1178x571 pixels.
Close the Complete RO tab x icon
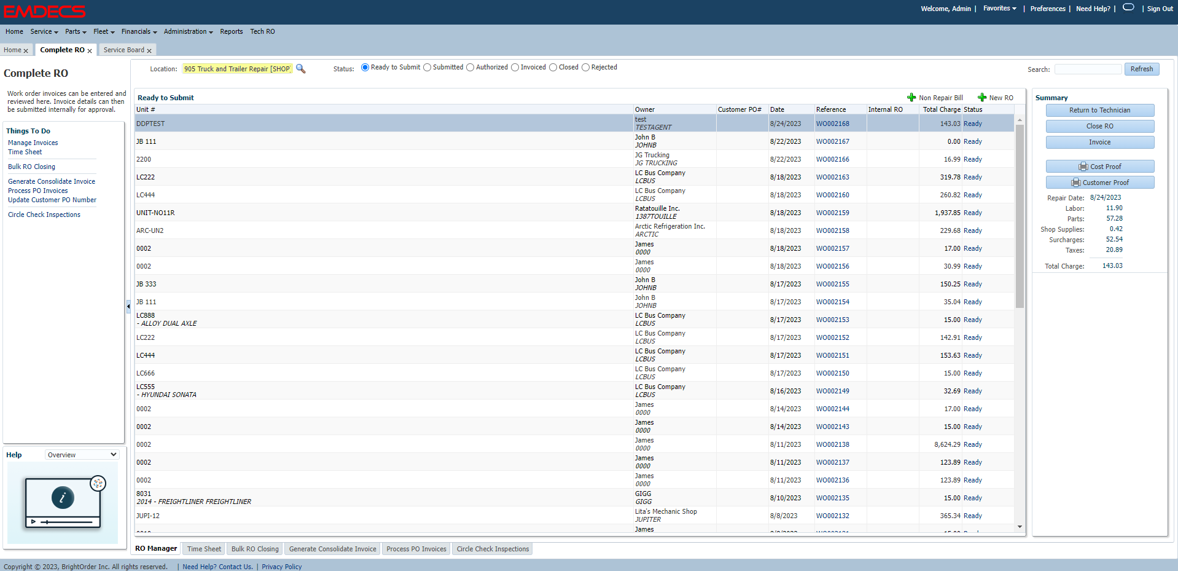click(x=90, y=51)
